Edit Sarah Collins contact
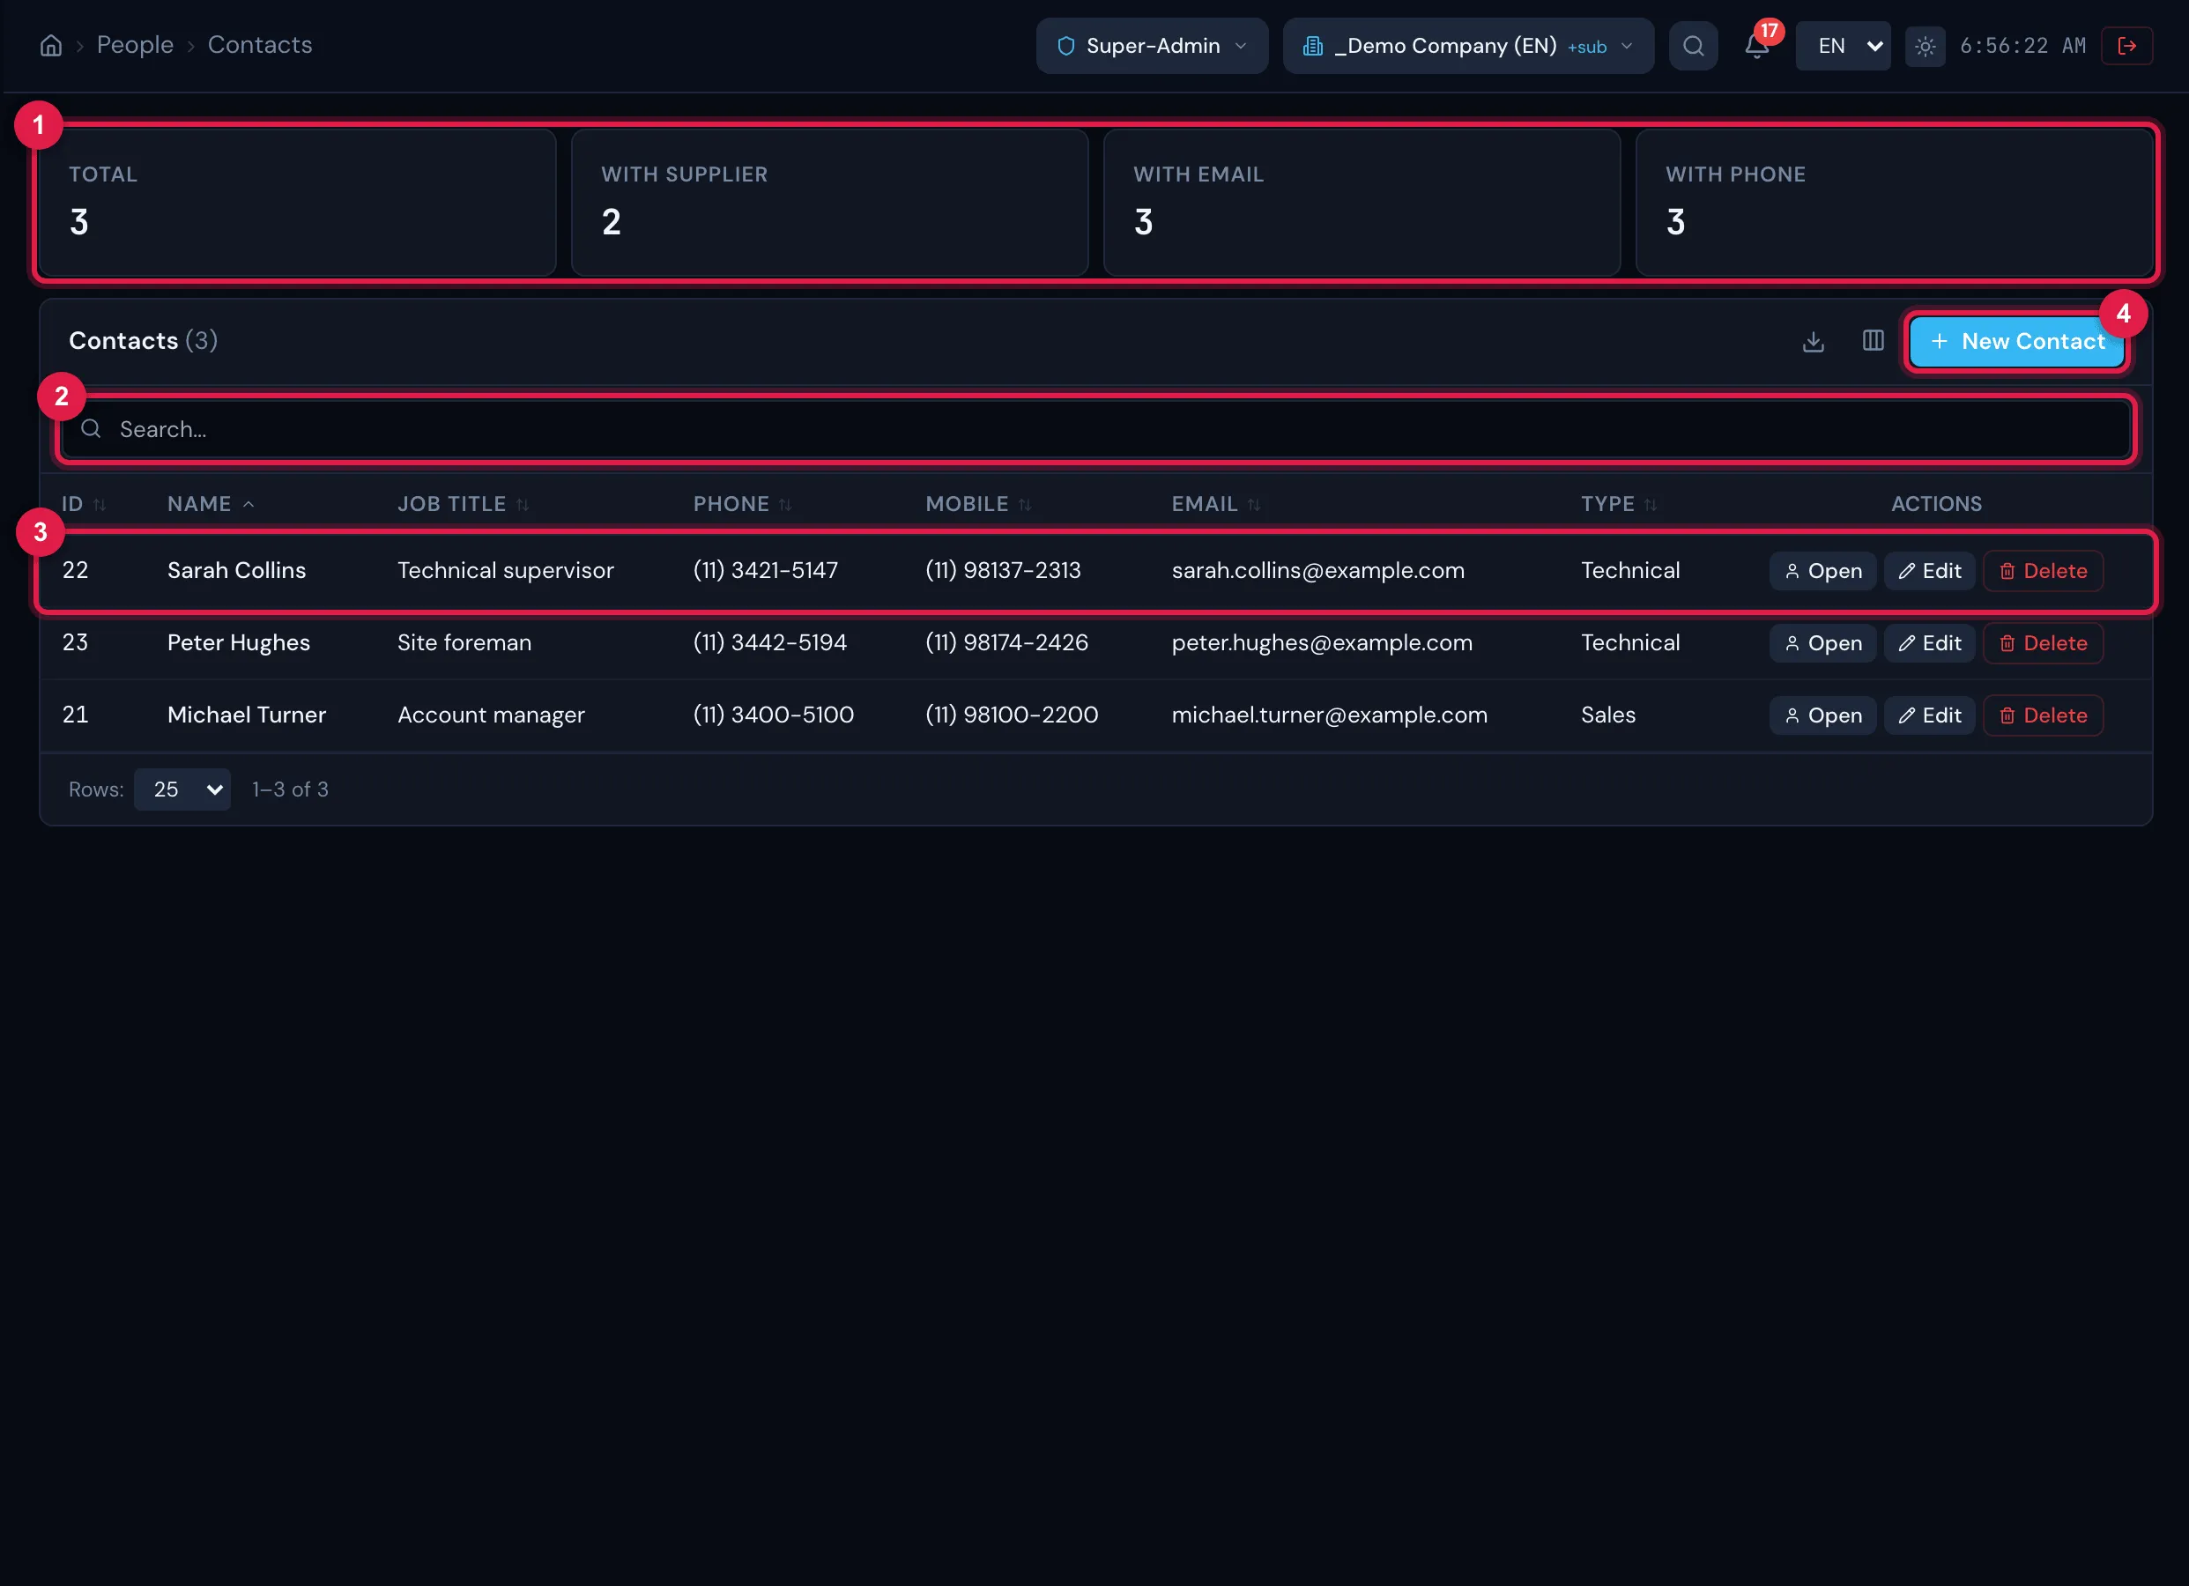The height and width of the screenshot is (1586, 2189). pos(1928,570)
